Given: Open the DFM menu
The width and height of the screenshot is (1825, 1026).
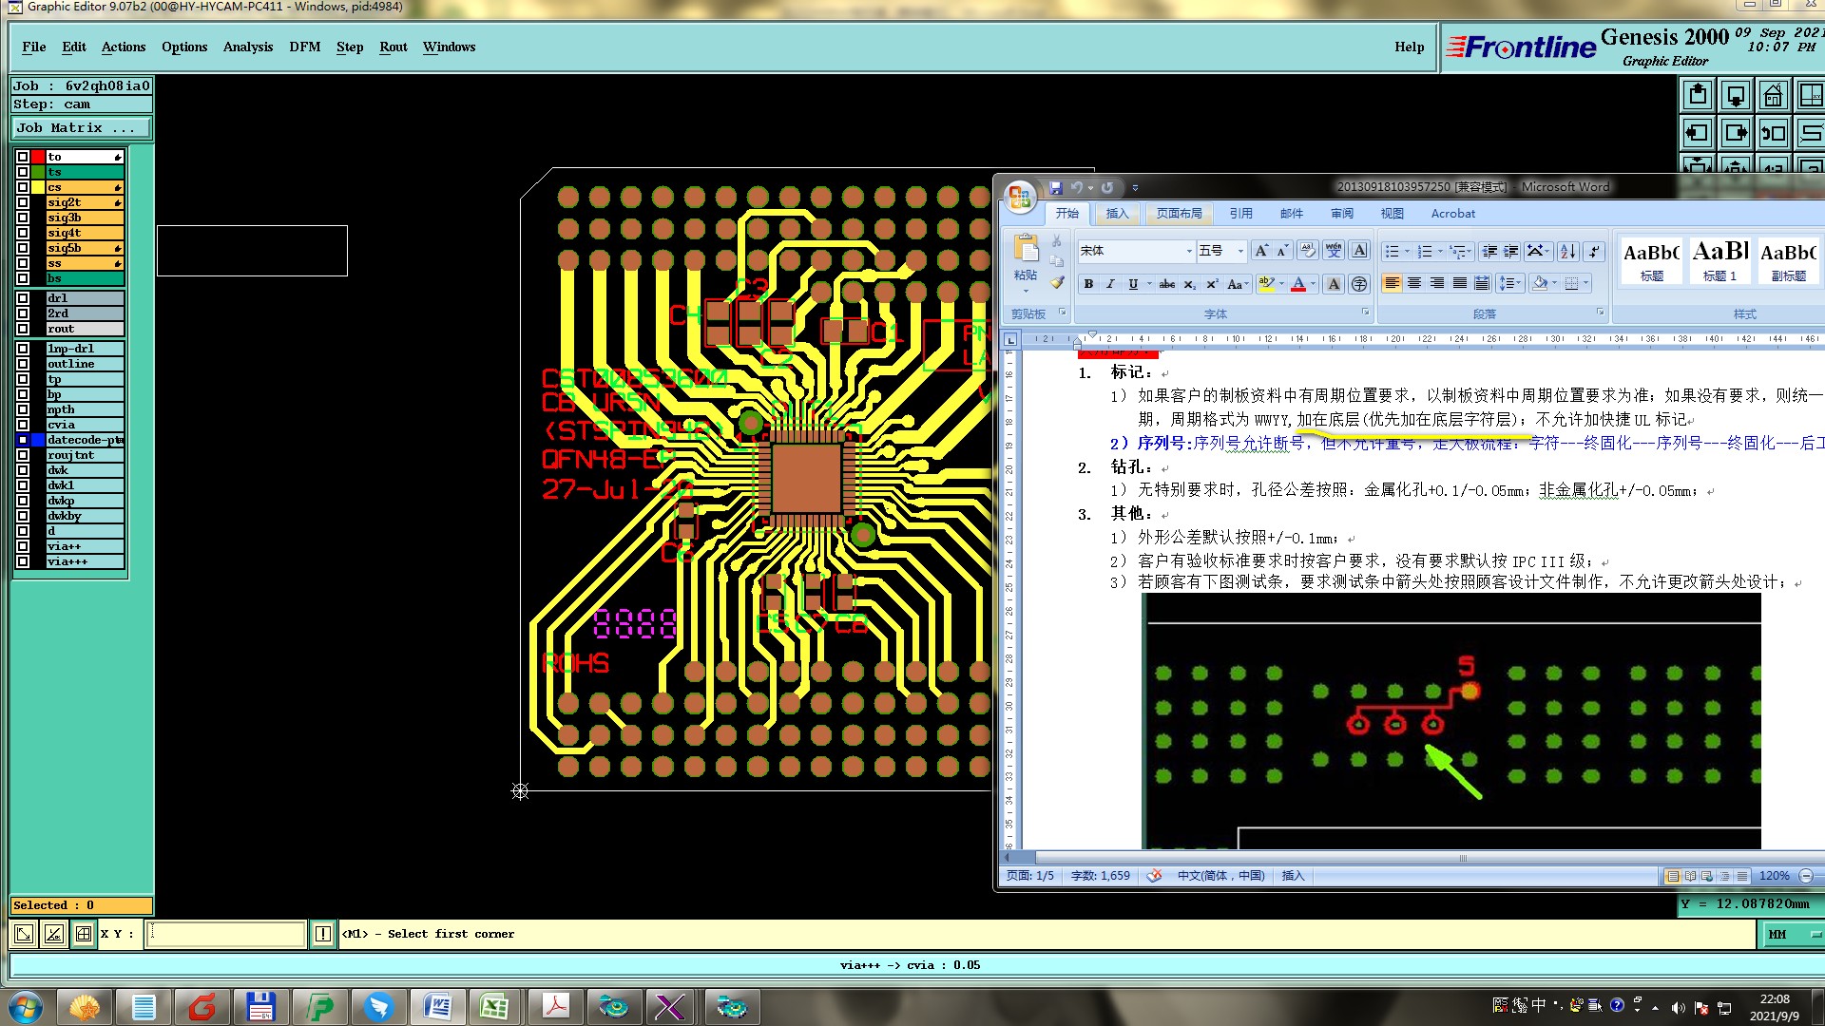Looking at the screenshot, I should click(304, 47).
